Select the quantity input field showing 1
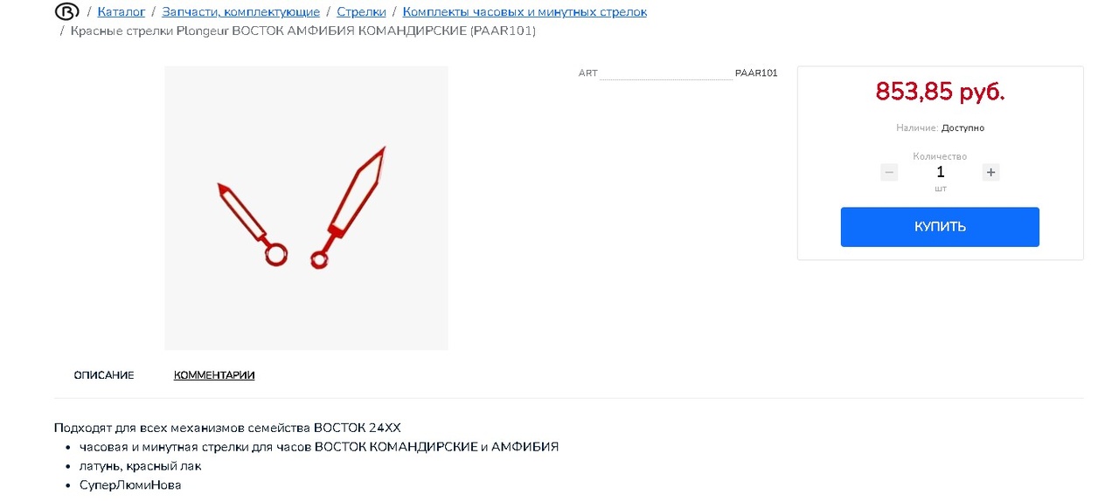Image resolution: width=1119 pixels, height=501 pixels. [x=940, y=173]
